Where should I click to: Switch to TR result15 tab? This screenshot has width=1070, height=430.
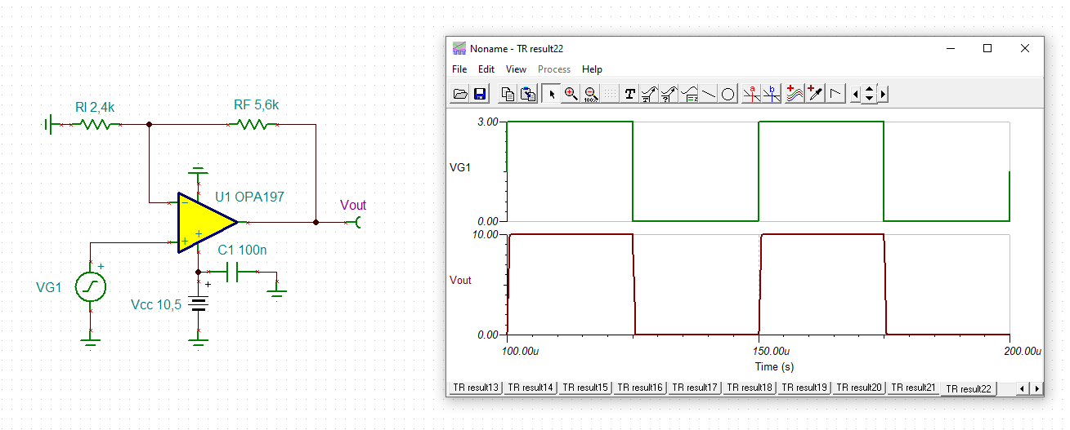pos(584,388)
